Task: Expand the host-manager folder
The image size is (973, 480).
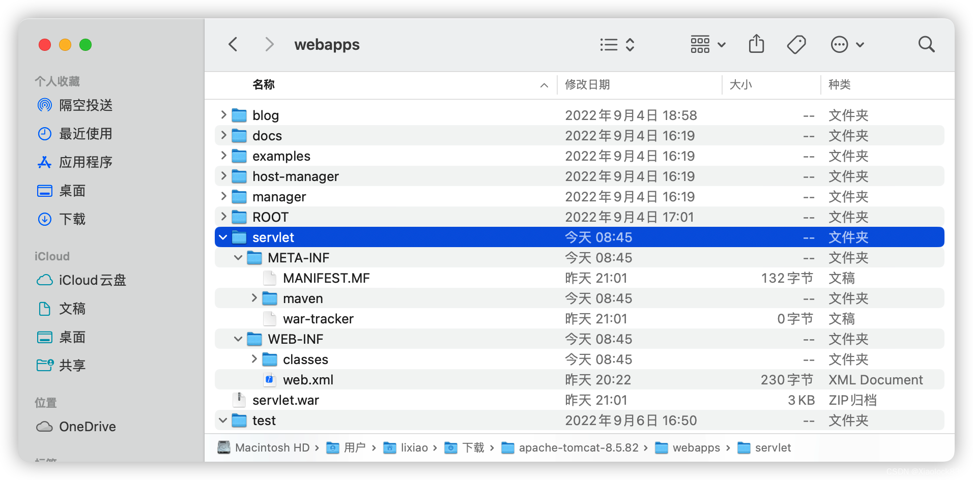Action: 223,176
